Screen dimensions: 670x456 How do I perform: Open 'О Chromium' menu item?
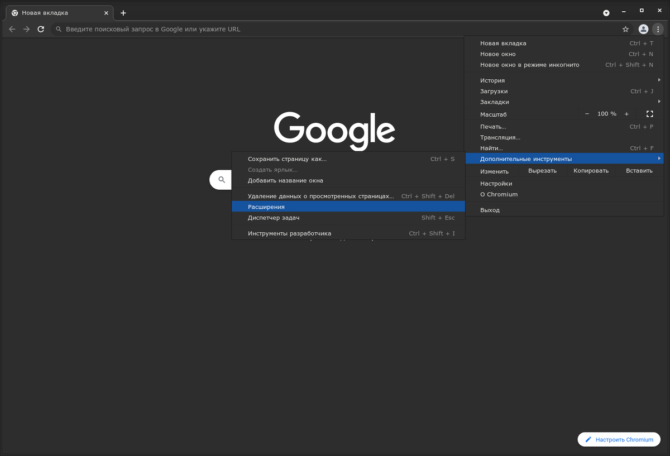(564, 194)
